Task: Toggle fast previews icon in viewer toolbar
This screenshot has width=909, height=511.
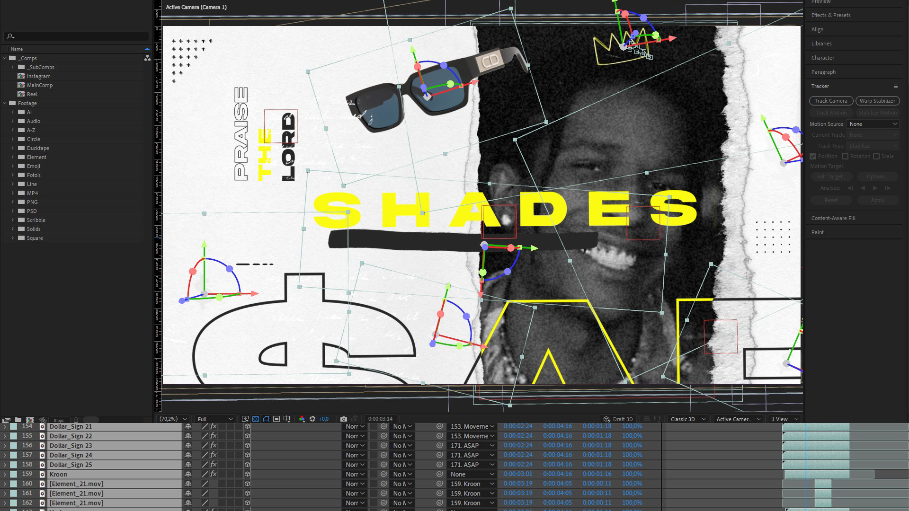Action: (245, 419)
